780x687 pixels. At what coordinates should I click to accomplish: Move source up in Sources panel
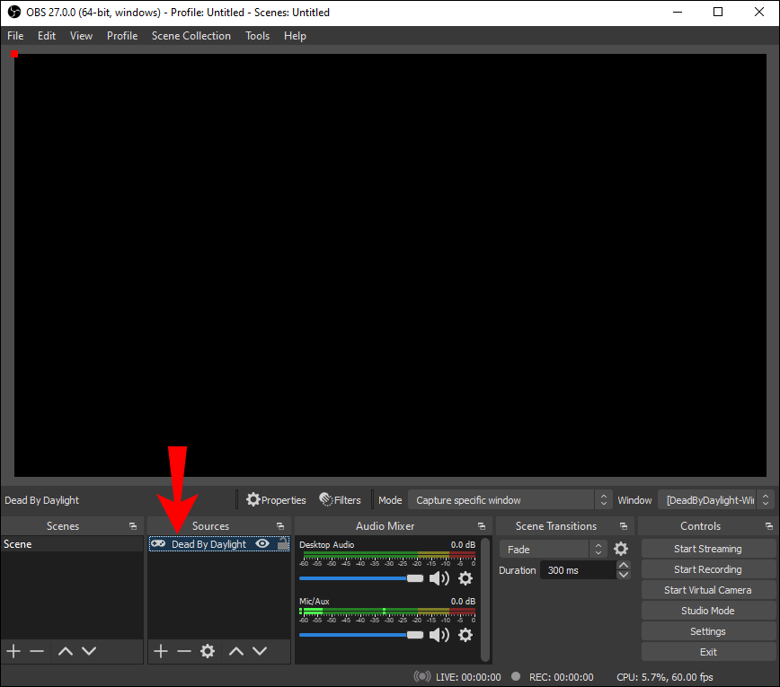coord(235,651)
